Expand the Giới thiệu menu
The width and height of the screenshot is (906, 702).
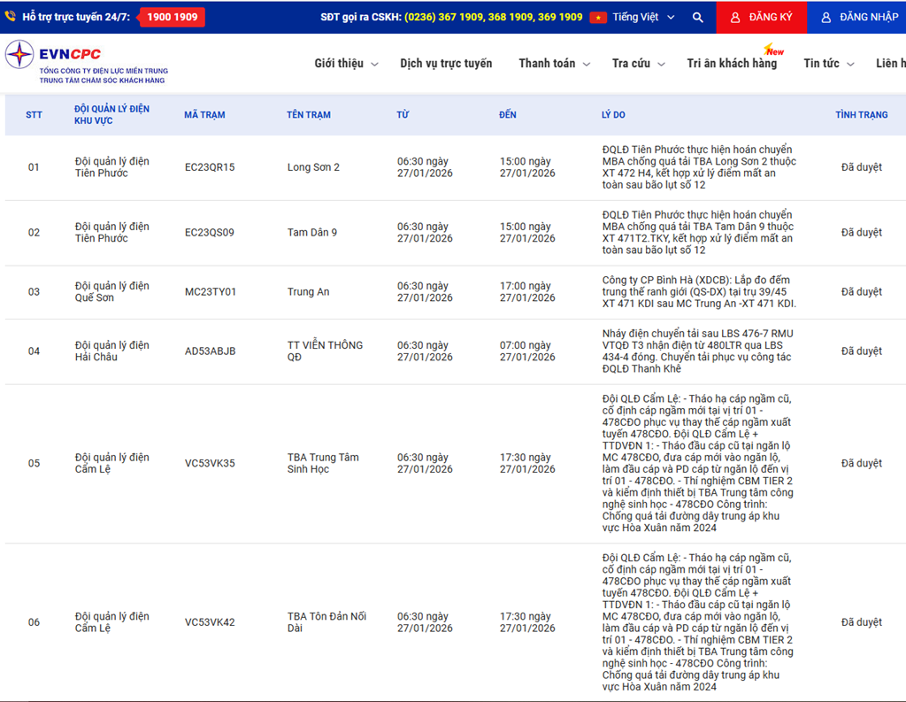click(346, 64)
